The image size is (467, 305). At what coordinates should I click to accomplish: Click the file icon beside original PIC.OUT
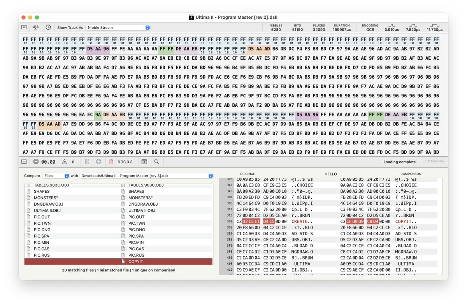tap(28, 217)
